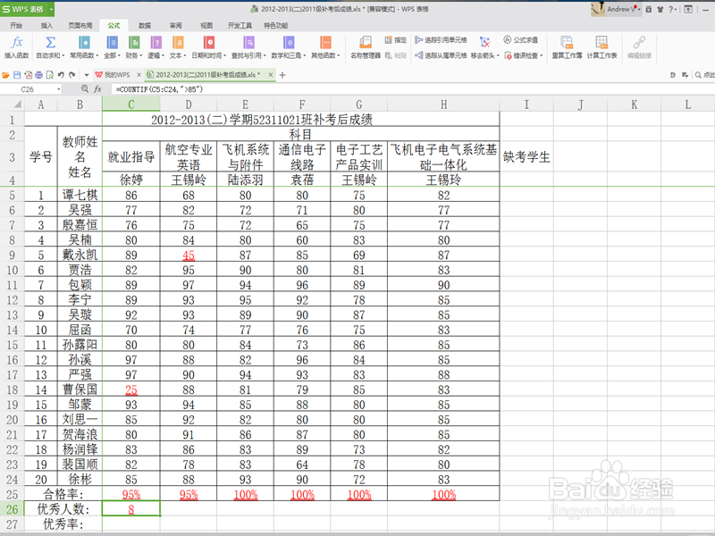This screenshot has height=536, width=715.
Task: Click the save diskette icon
Action: point(17,75)
